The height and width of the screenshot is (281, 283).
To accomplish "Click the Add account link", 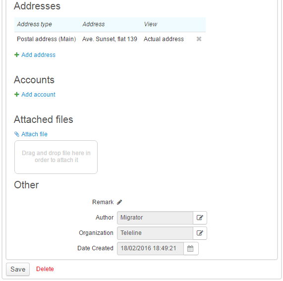I will (x=38, y=95).
